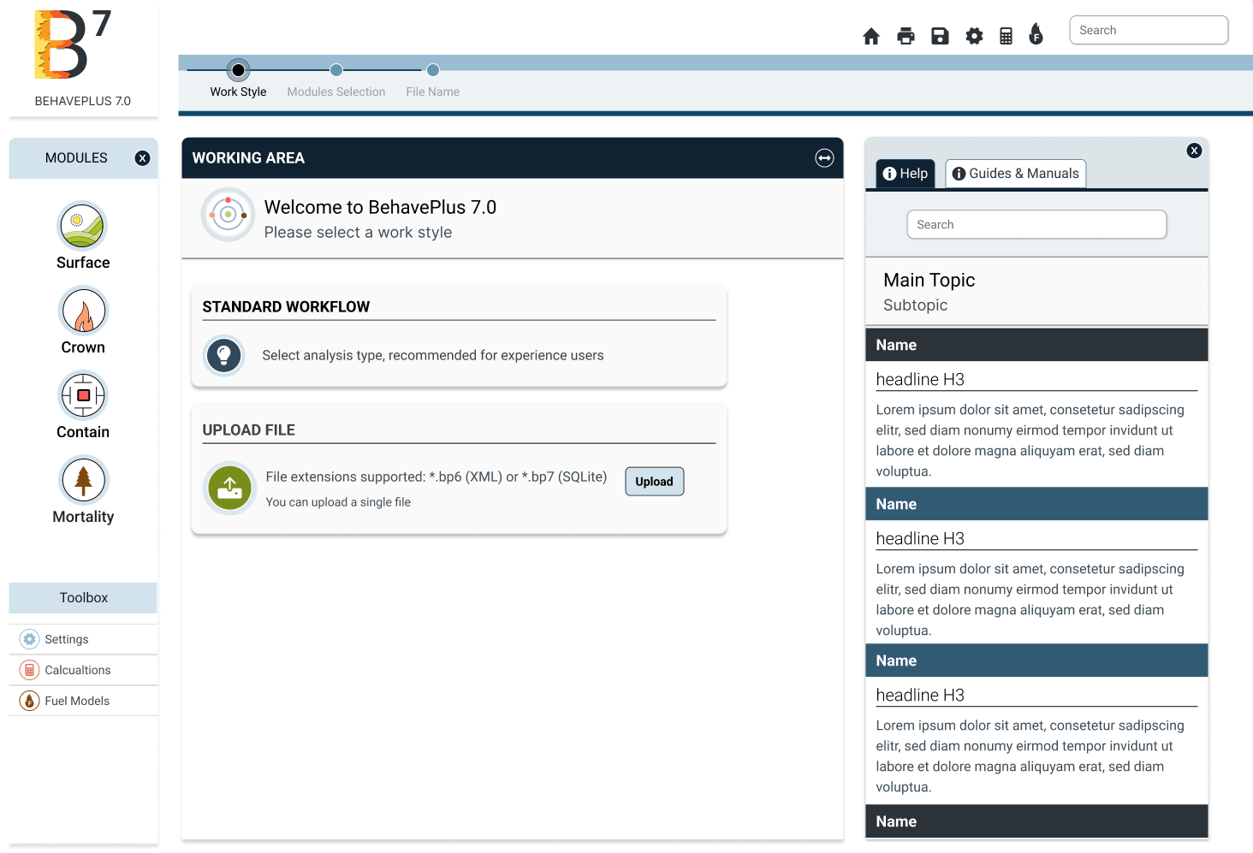
Task: Click the Modules Selection step label
Action: point(336,92)
